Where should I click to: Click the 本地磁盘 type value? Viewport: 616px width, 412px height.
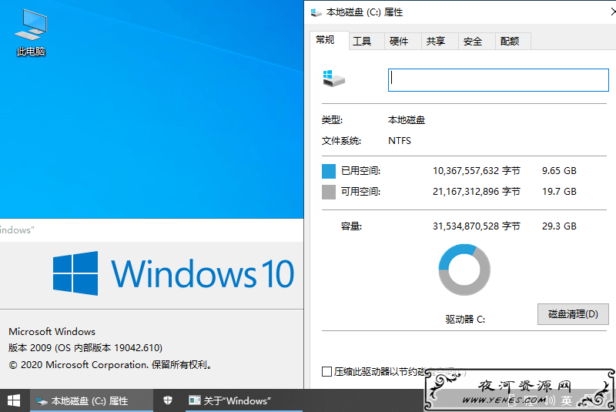407,120
